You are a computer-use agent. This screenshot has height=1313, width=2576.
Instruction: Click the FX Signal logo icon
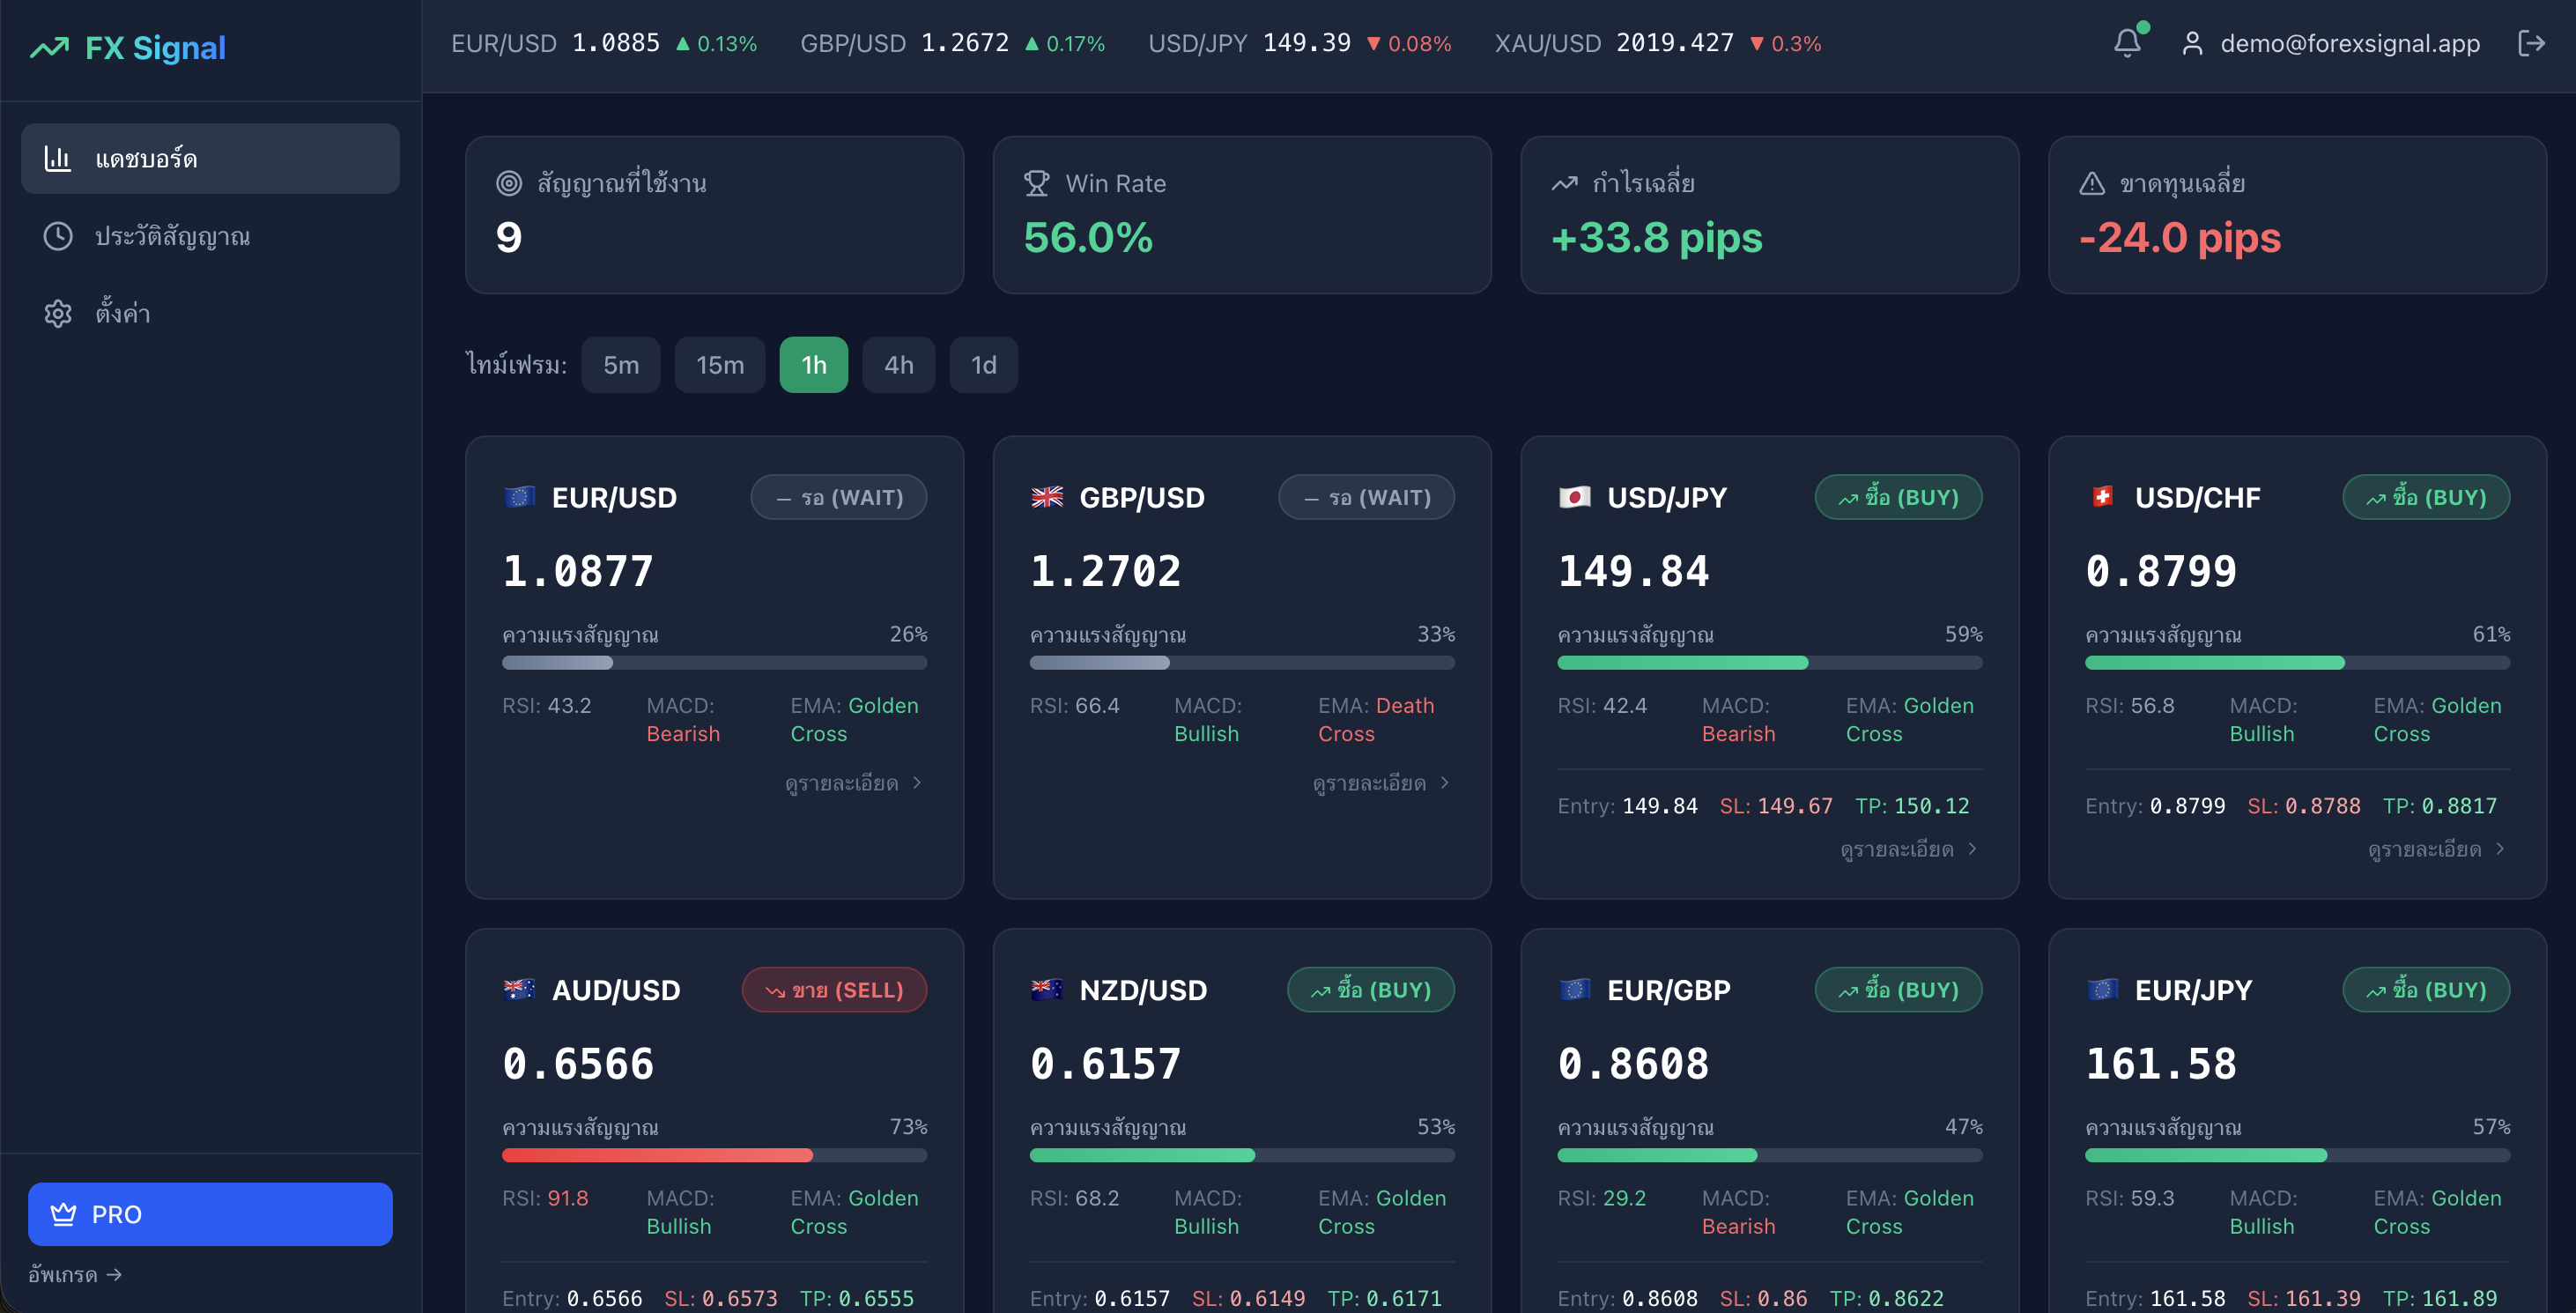pyautogui.click(x=48, y=46)
